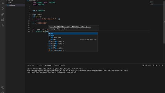Maximize the panel with chevron up
The image size is (165, 93).
coord(159,65)
